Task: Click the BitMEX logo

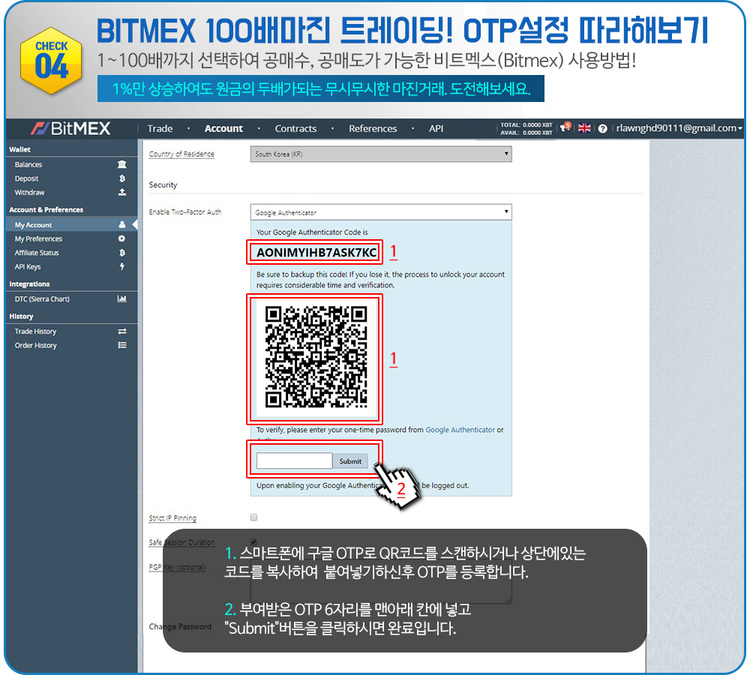Action: point(70,128)
